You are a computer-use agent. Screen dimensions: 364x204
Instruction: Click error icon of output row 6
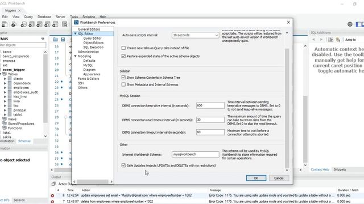click(x=52, y=195)
